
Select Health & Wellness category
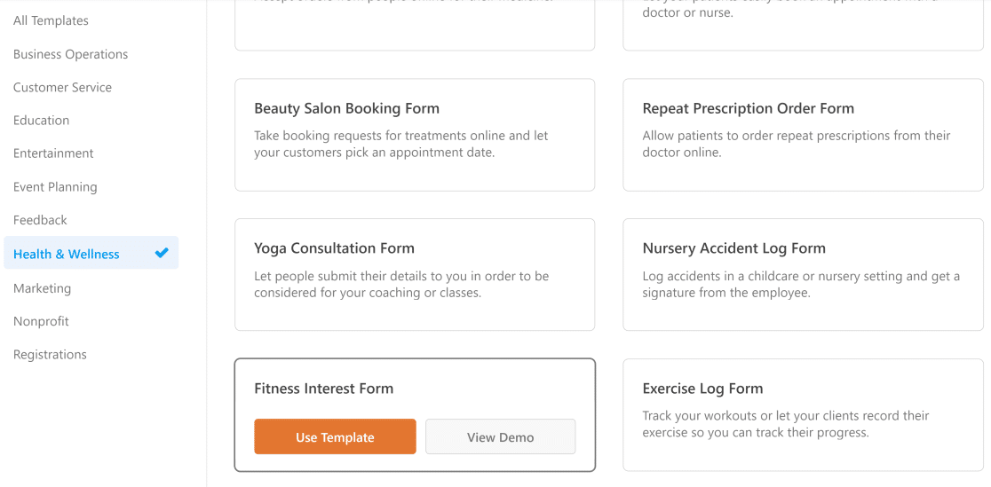(91, 254)
